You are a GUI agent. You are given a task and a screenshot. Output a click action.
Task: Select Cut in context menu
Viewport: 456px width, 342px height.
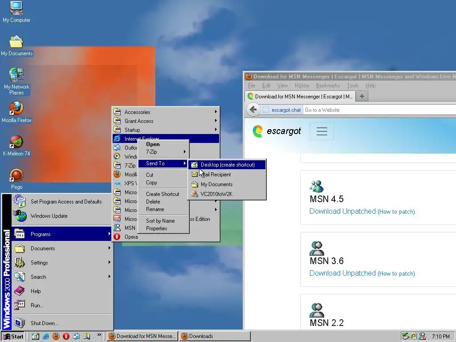(163, 175)
